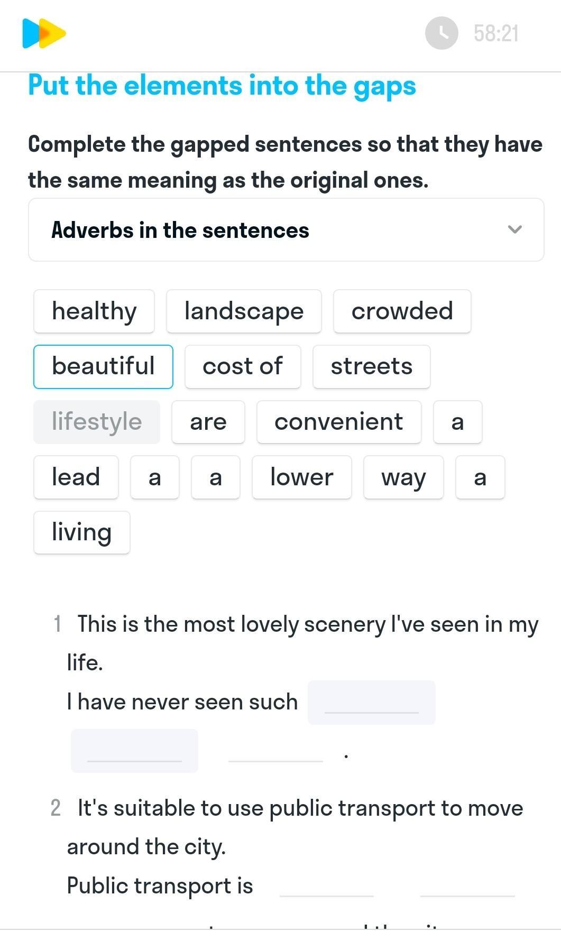The width and height of the screenshot is (561, 941).
Task: Click the greyed-out 'lifestyle' chip
Action: (97, 422)
